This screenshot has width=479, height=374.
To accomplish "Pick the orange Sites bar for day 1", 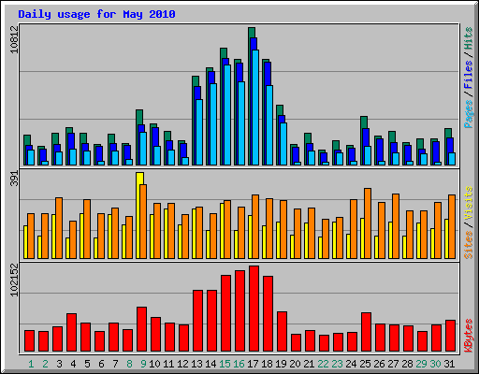I will [x=31, y=237].
